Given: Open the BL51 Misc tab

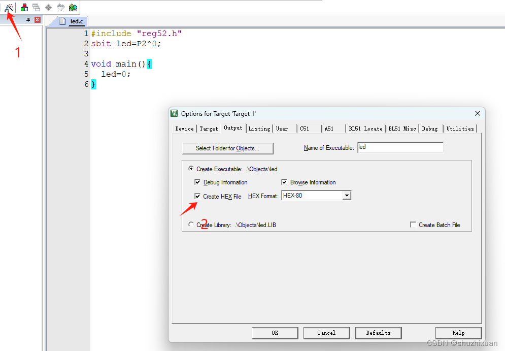Looking at the screenshot, I should 402,129.
